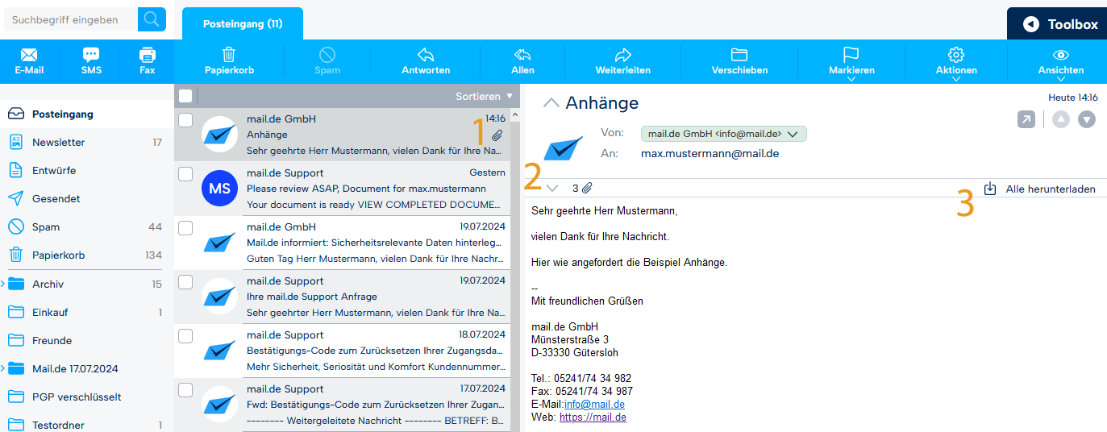Click the paperclip icon on Anhänge mail

tap(497, 135)
